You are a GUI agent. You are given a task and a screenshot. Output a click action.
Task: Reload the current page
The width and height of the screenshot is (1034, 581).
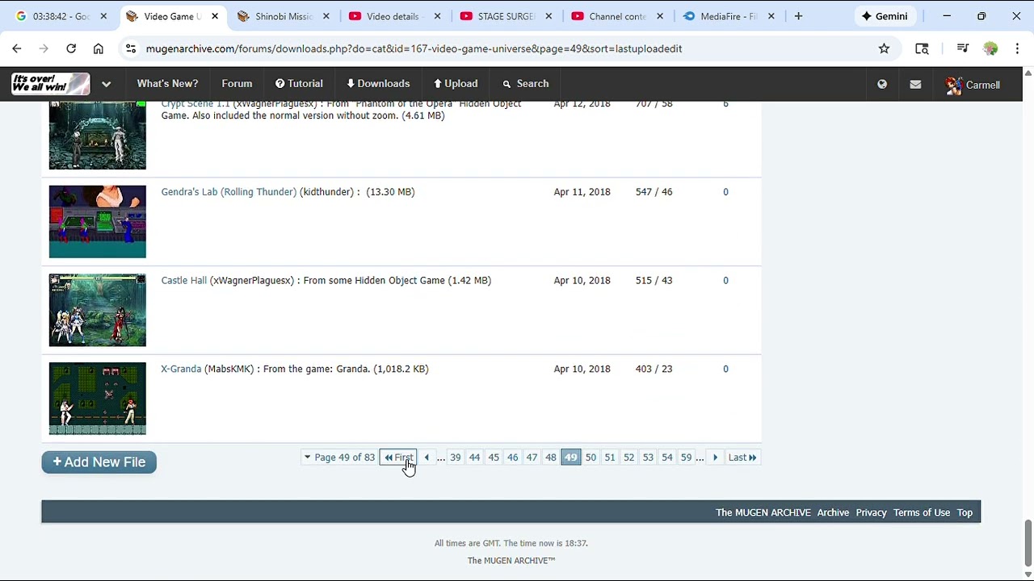pyautogui.click(x=71, y=48)
